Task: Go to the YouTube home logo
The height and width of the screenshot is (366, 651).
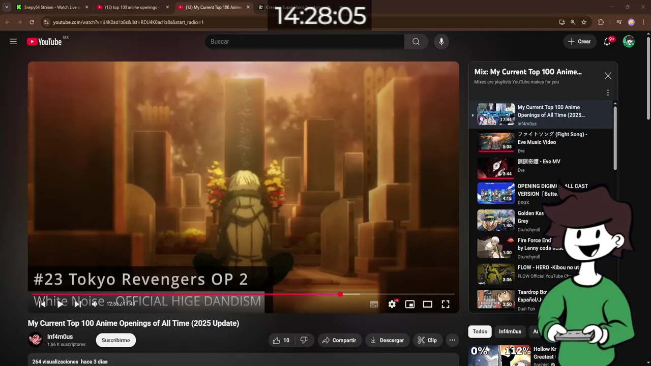Action: click(44, 42)
